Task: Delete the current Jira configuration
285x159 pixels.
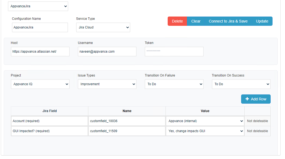Action: coord(177,21)
